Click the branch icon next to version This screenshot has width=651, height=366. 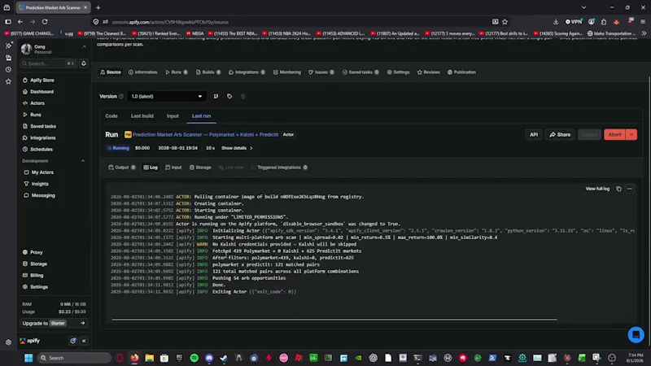click(x=216, y=96)
